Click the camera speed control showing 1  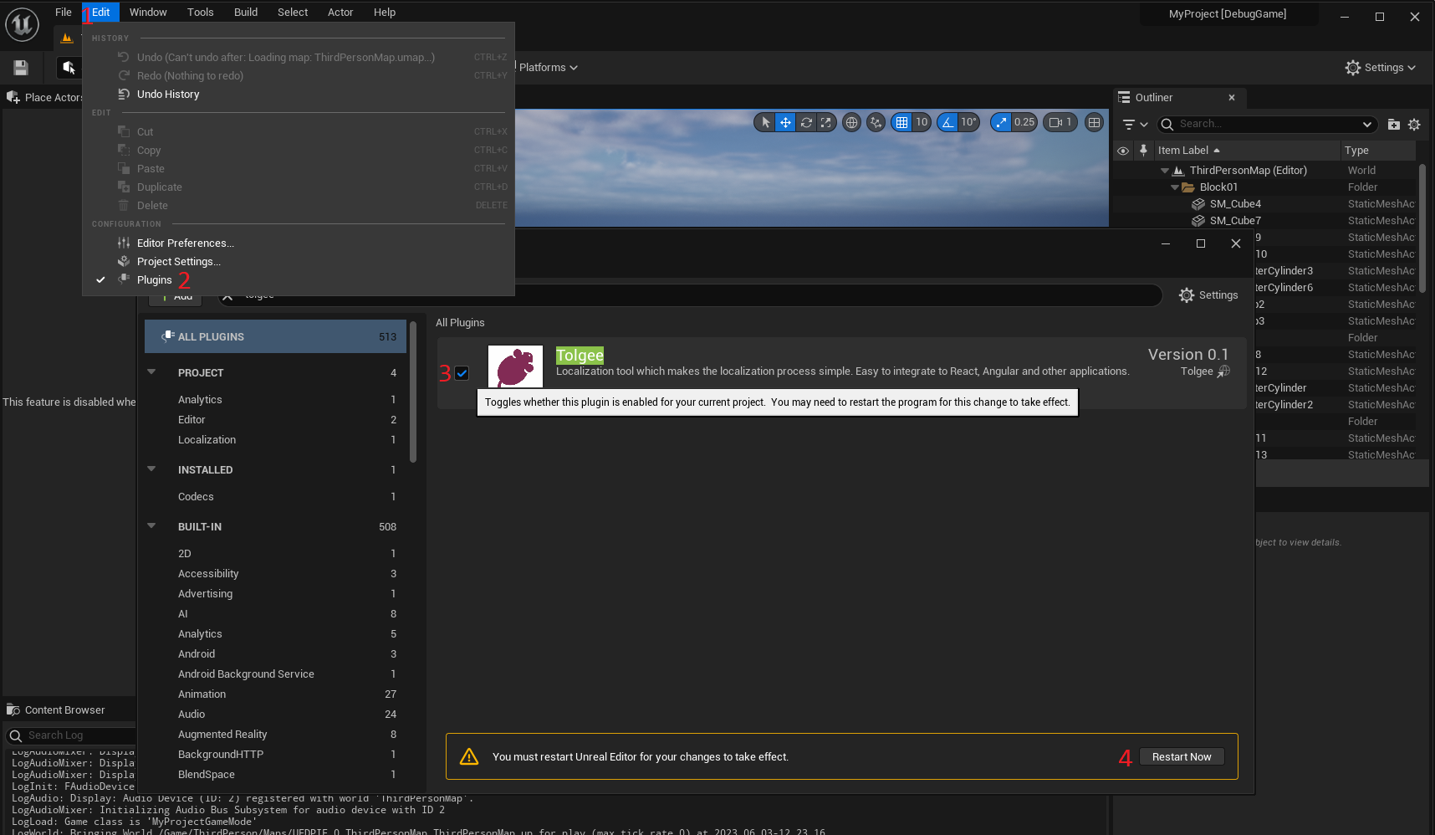tap(1060, 122)
